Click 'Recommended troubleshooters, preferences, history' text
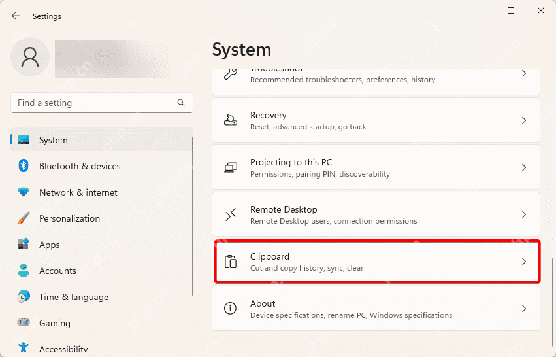The width and height of the screenshot is (556, 357). pyautogui.click(x=342, y=80)
